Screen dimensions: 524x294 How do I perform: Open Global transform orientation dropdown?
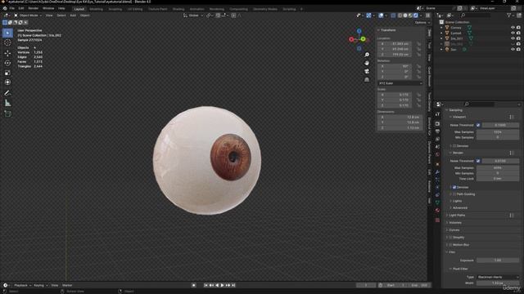[x=193, y=16]
